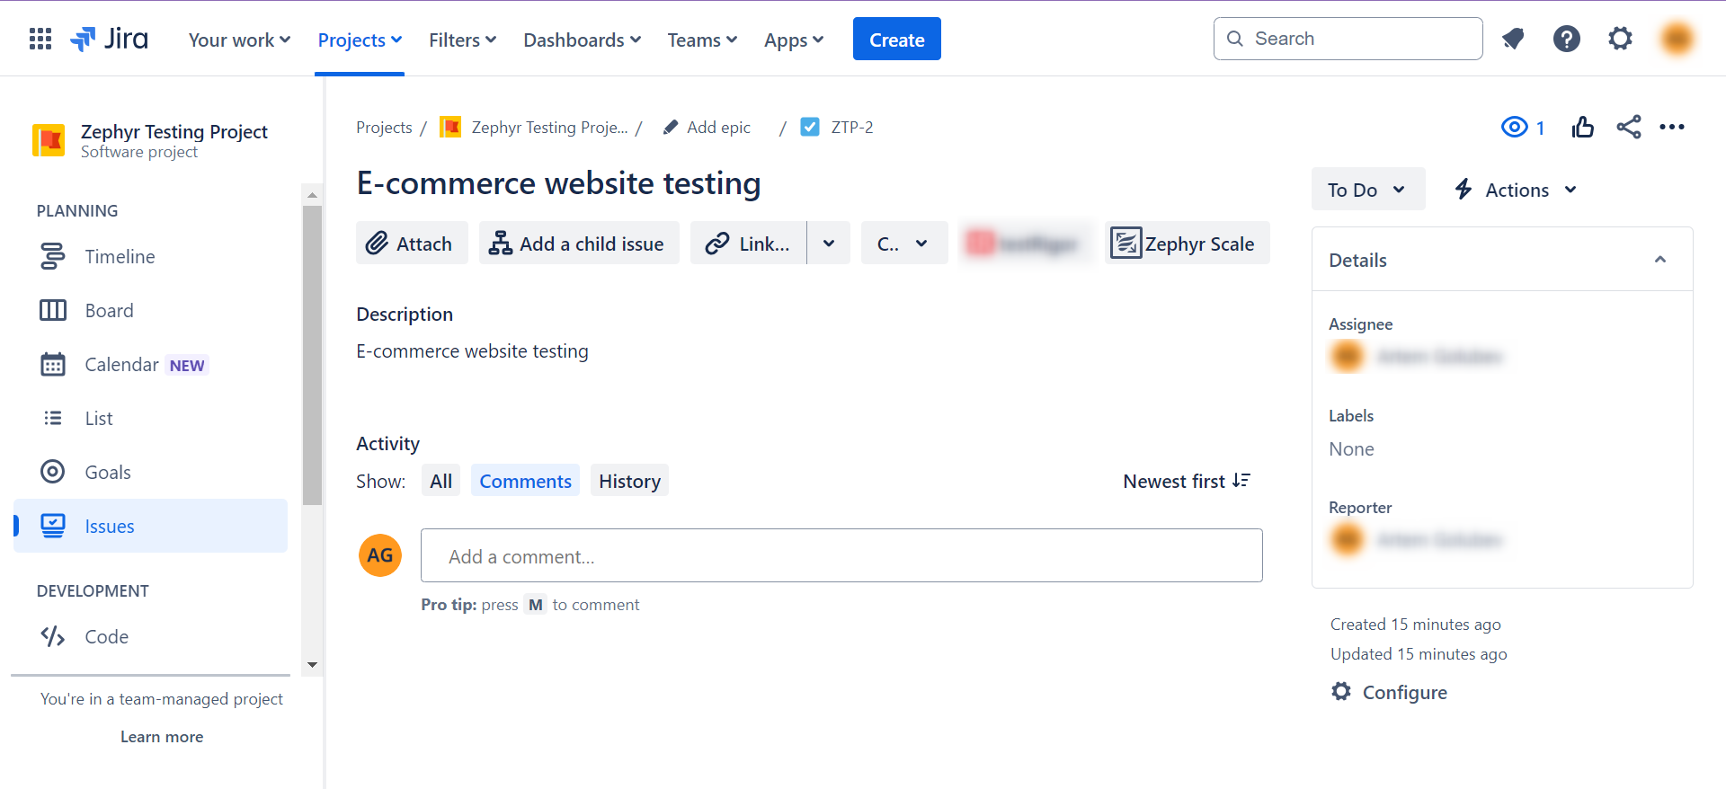
Task: Click the share issue icon
Action: pos(1628,128)
